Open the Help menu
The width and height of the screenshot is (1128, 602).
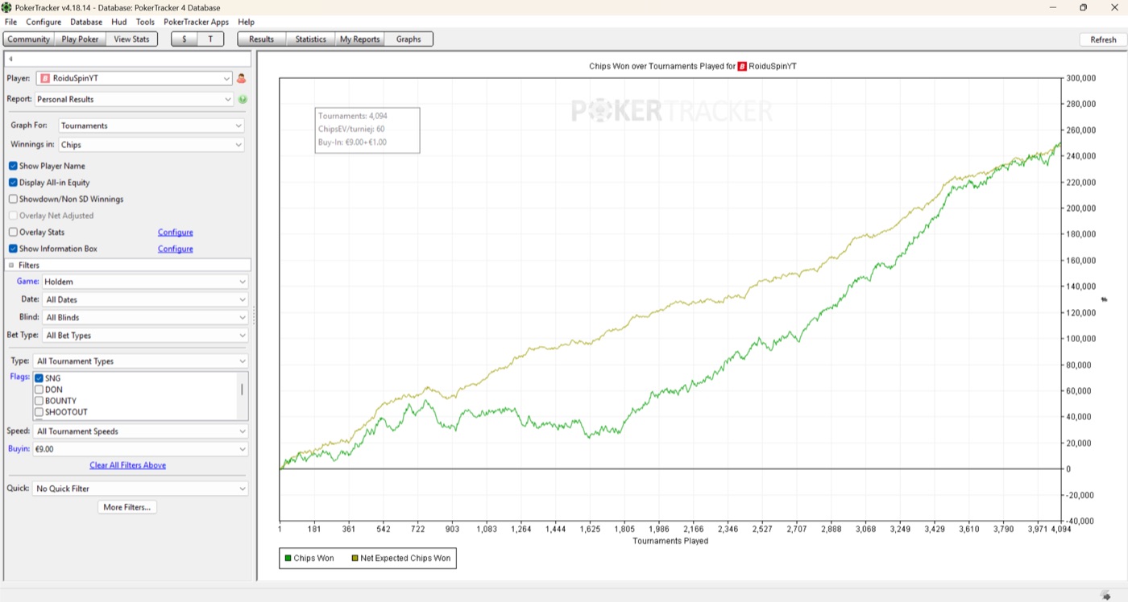click(x=246, y=22)
